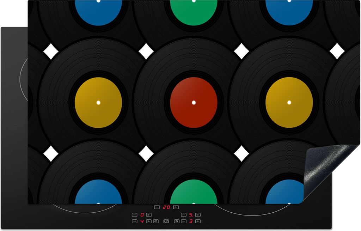Image resolution: width=361 pixels, height=231 pixels.
Task: Increase the zone showing 4
Action: 149,221
